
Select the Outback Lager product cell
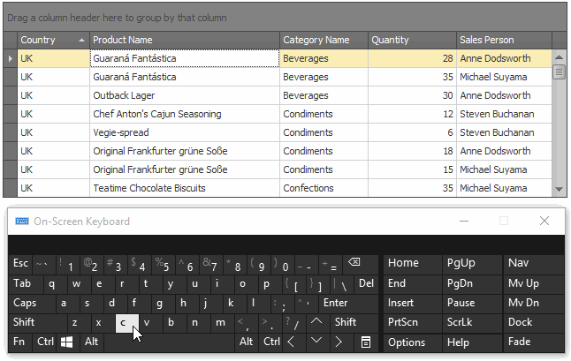click(184, 95)
